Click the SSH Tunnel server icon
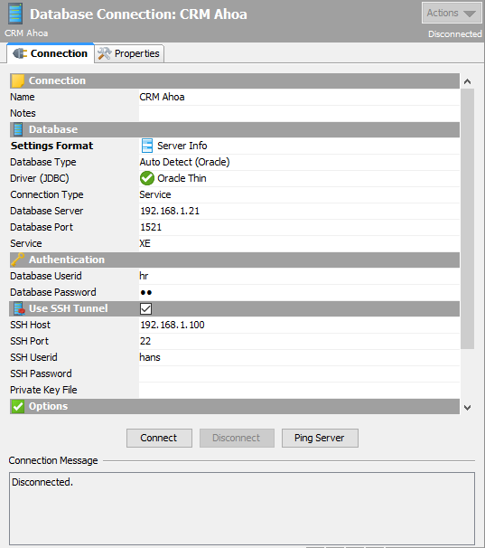 (x=19, y=308)
